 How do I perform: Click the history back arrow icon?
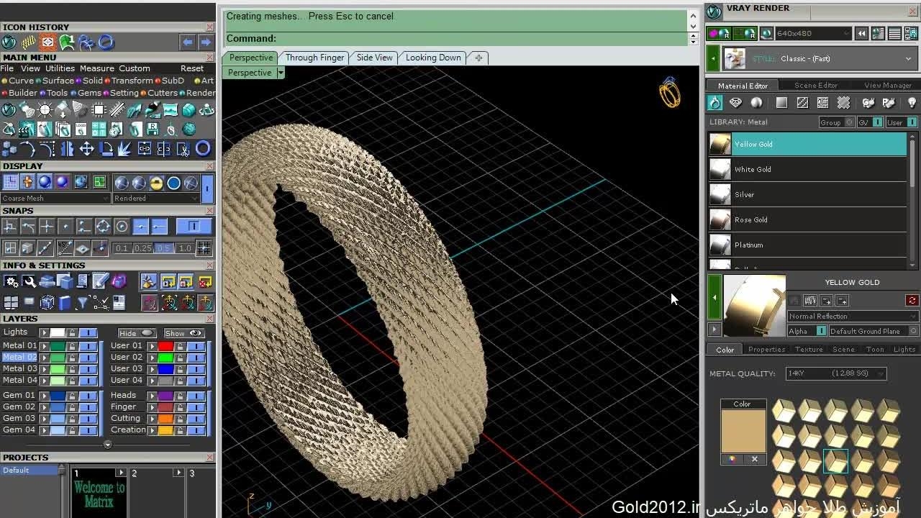188,42
